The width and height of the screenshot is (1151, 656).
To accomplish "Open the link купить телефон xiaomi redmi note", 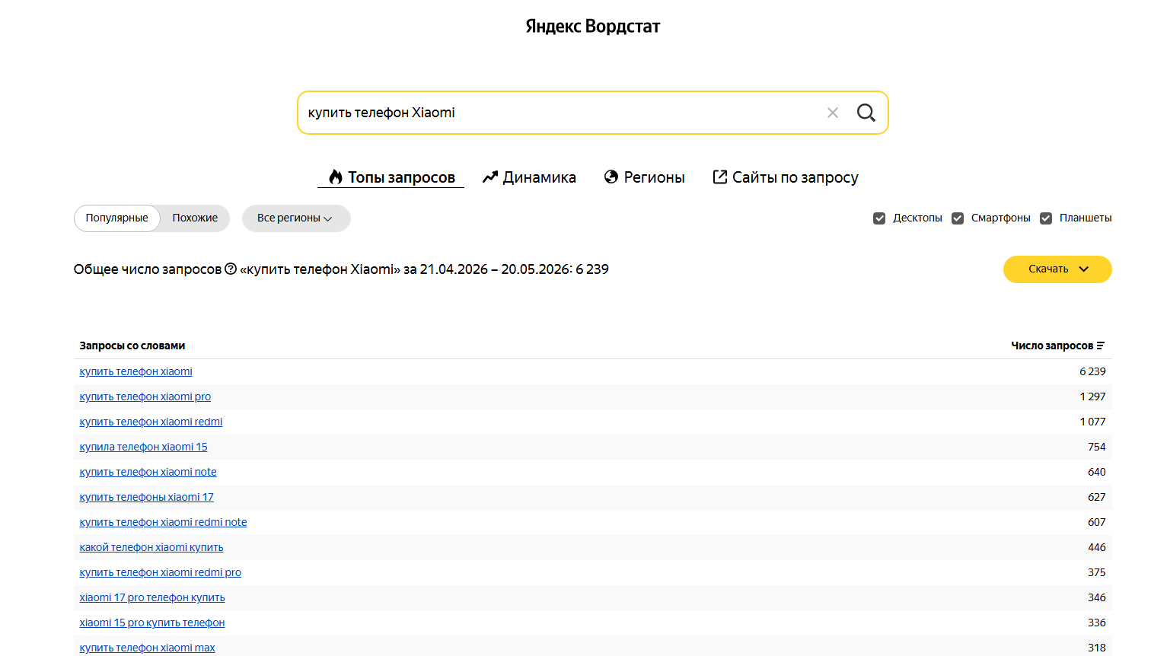I will point(164,522).
